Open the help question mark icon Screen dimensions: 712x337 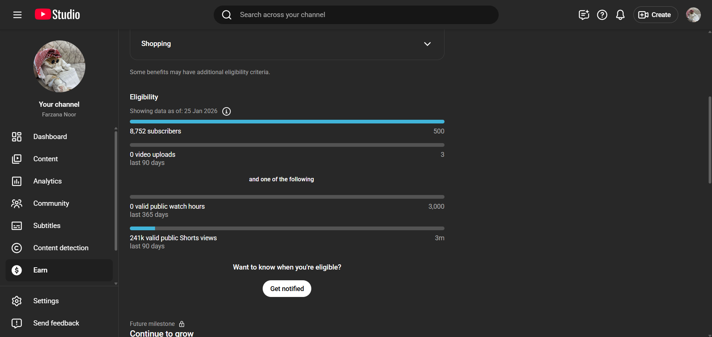click(x=602, y=15)
